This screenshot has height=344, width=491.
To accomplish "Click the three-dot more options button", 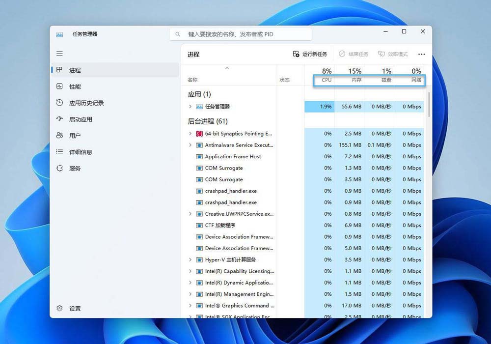I will (421, 54).
